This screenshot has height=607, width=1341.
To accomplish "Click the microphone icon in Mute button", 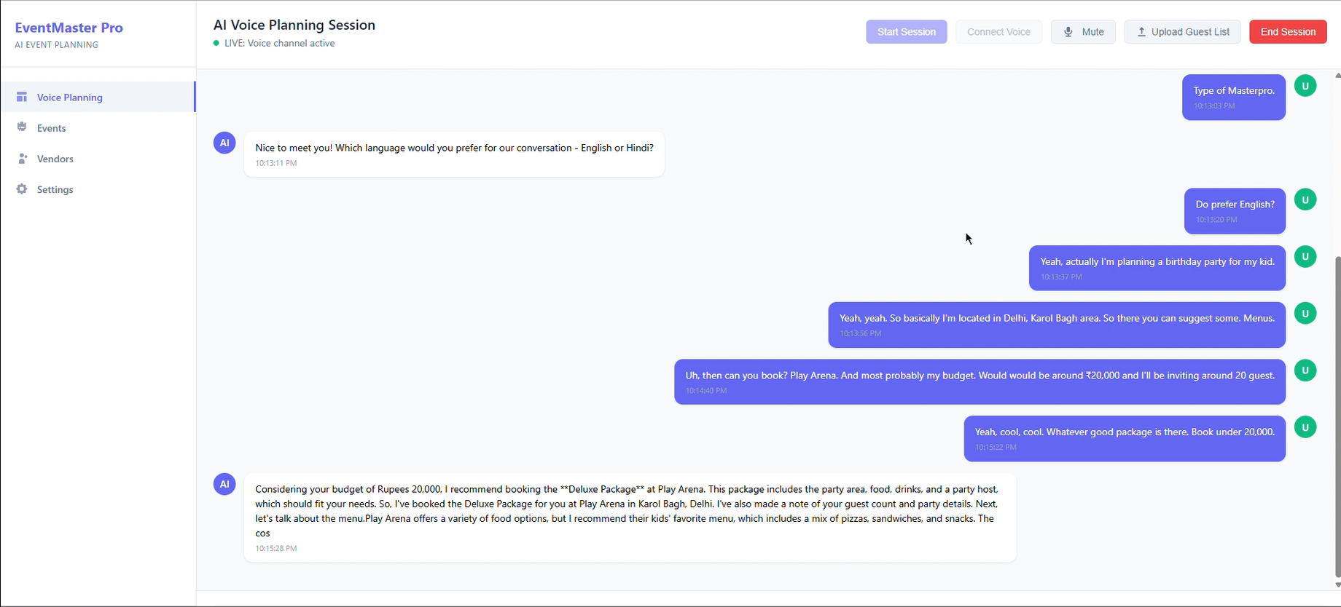I will click(1068, 32).
